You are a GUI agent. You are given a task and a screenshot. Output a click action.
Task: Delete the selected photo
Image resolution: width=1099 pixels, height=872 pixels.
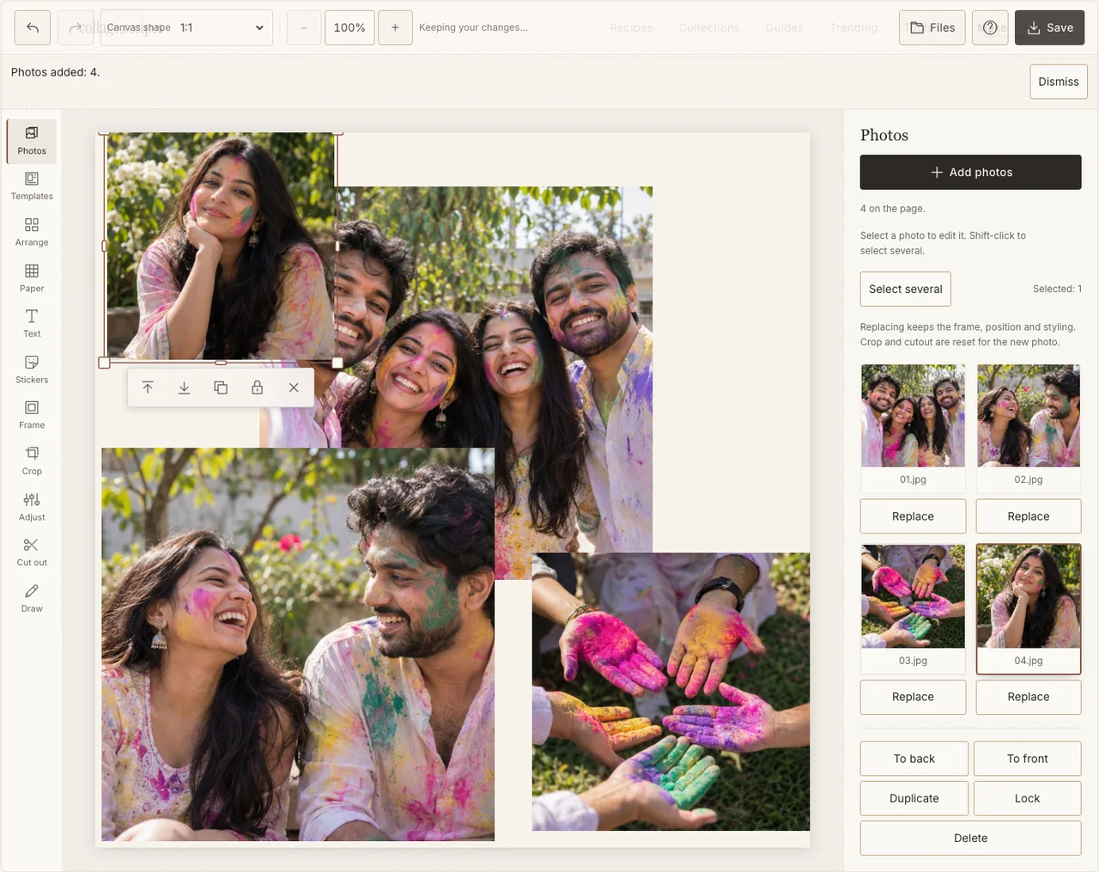[x=970, y=838]
